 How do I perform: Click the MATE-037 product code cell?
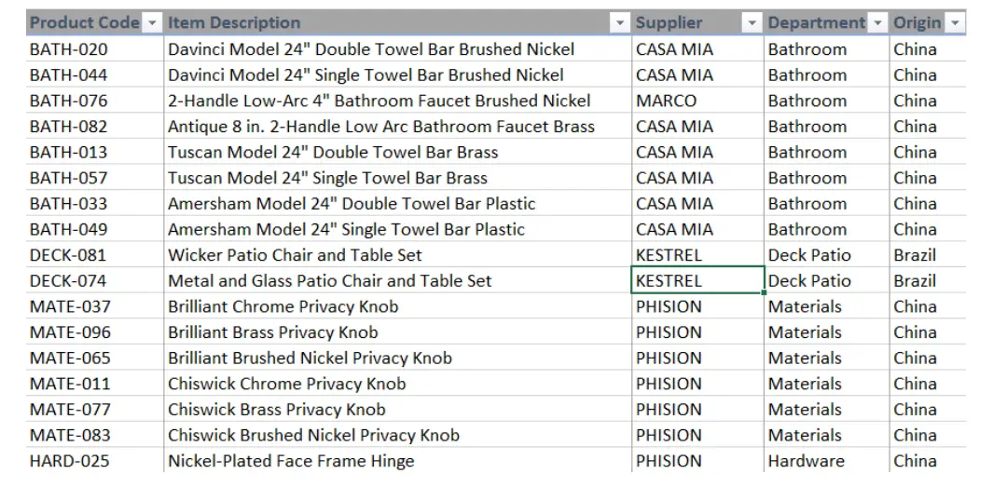tap(95, 306)
